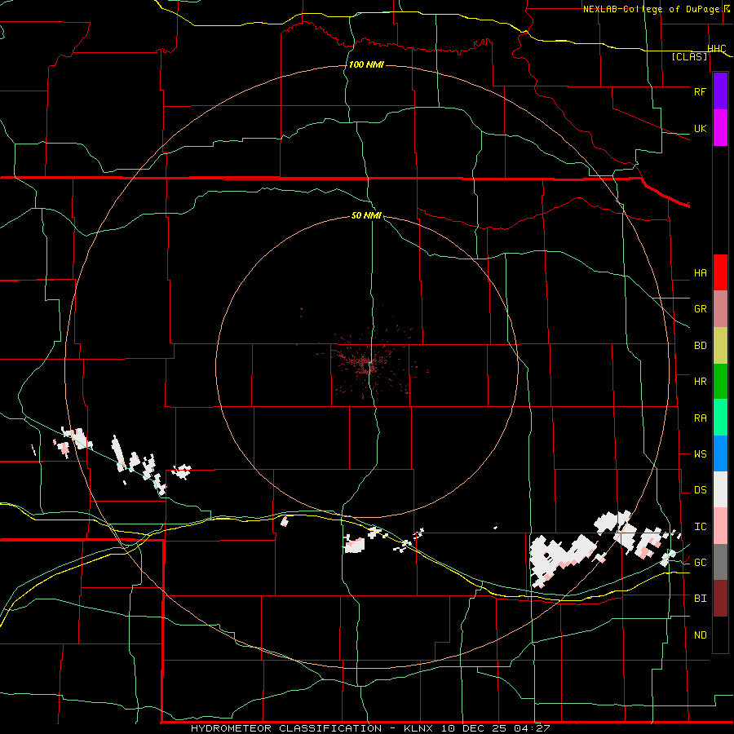Pick the dark green HR color swatch
This screenshot has width=734, height=734.
pos(720,381)
